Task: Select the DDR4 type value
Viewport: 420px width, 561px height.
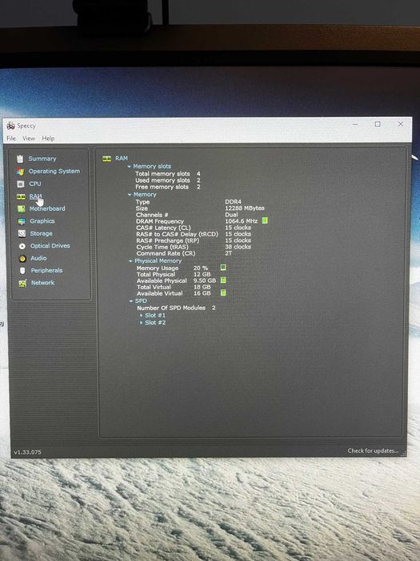Action: (233, 202)
